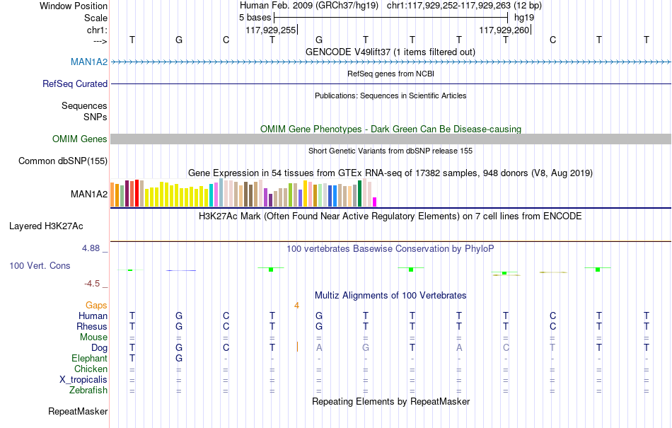Viewport: 672px width, 428px height.
Task: Click the orange insertion bar in Dog row
Action: [x=297, y=347]
